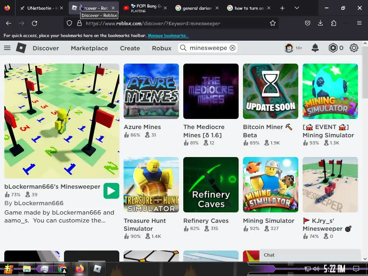Open bLockerman666's Minesweeper large thumbnail
Image resolution: width=368 pixels, height=276 pixels.
[x=62, y=121]
